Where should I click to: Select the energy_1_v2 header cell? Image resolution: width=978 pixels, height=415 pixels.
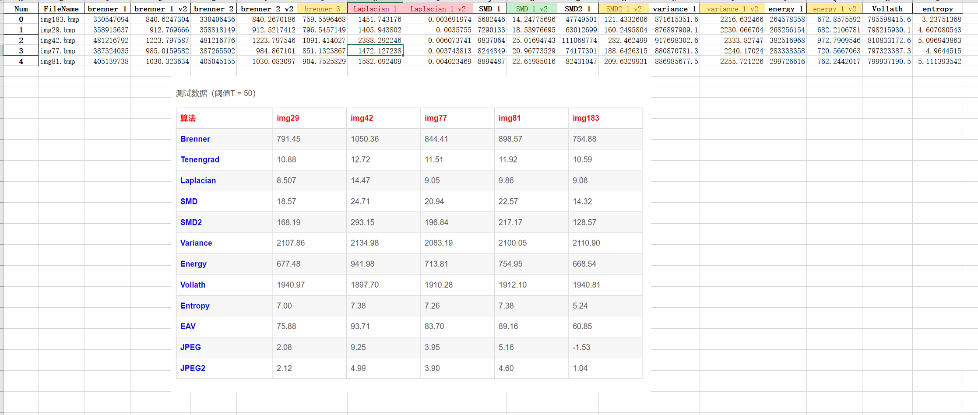[834, 9]
